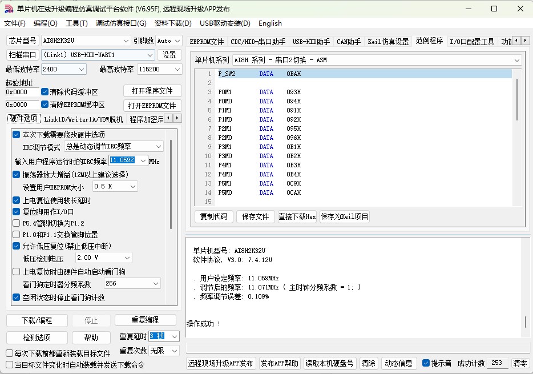The image size is (533, 374).
Task: Enable 上电复位时由硬件自动启动看门狗
Action: [x=17, y=272]
